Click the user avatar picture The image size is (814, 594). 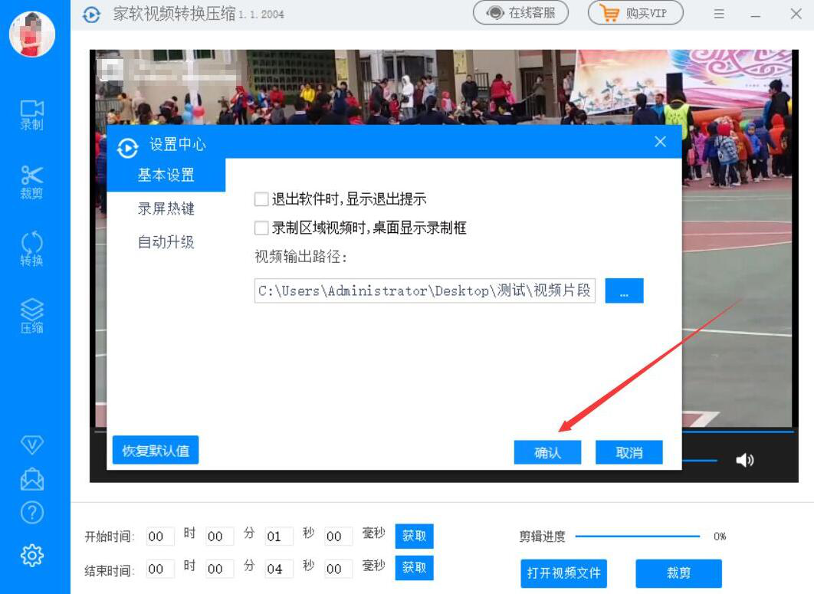(x=32, y=34)
